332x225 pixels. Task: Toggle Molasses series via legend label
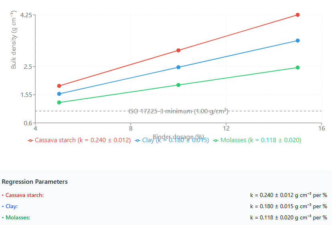[261, 140]
